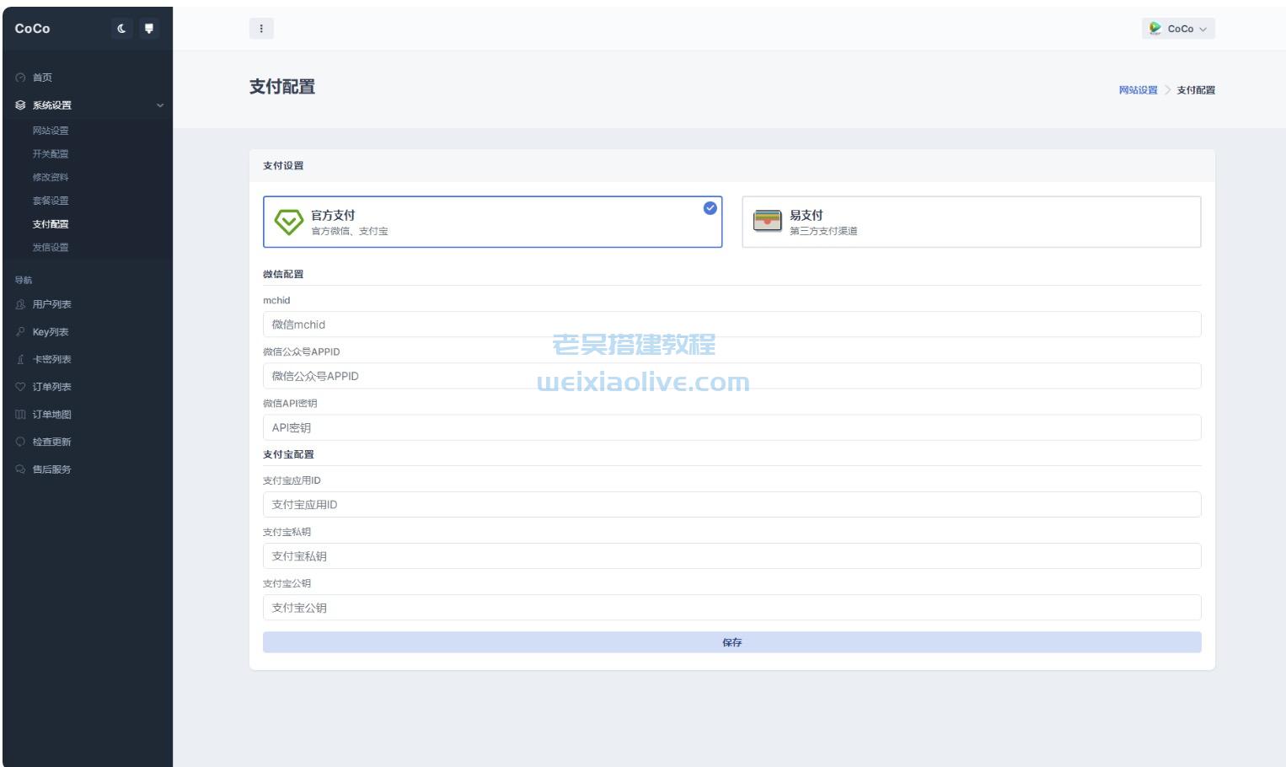Open 支付配置 in the sidebar
Viewport: 1286px width, 767px height.
coord(51,224)
